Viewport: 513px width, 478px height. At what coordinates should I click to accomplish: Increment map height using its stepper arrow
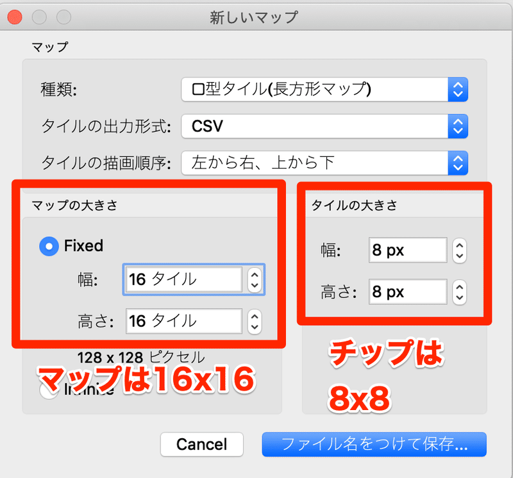pos(255,317)
